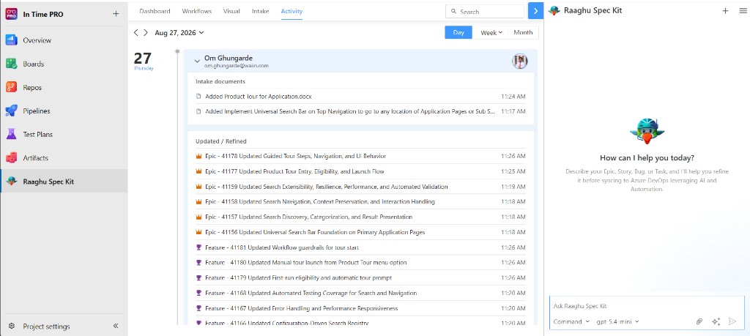750x336 pixels.
Task: Attach a file with paperclip icon
Action: (699, 321)
